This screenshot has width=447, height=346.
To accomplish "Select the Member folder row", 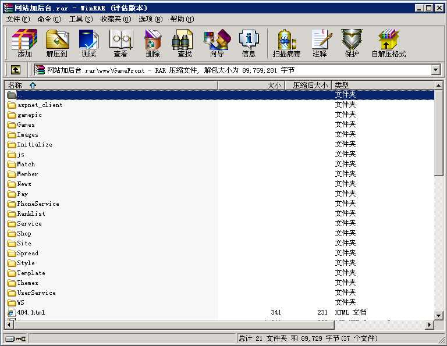I will point(219,174).
